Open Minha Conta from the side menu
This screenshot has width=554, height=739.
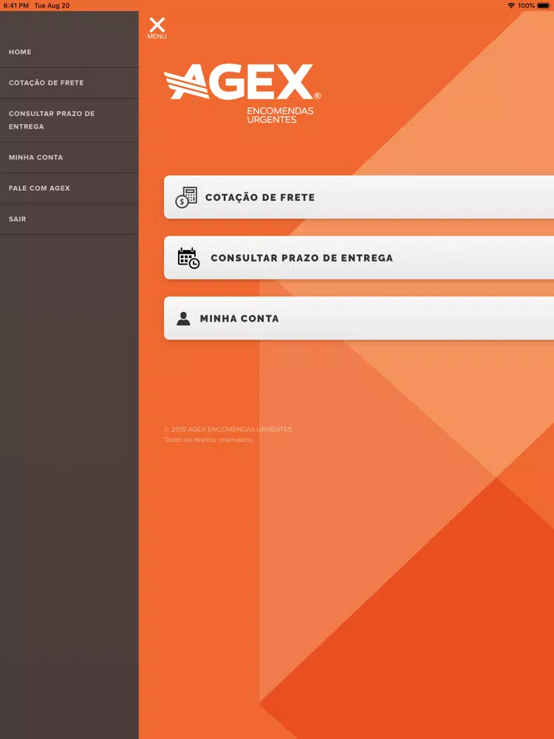tap(69, 157)
